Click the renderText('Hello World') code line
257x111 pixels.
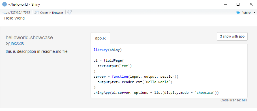click(135, 82)
